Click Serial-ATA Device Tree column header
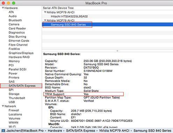 coord(58,8)
